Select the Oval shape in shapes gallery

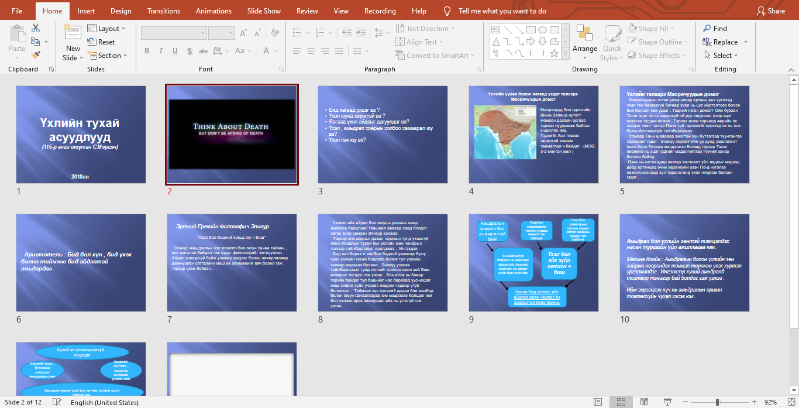point(543,29)
